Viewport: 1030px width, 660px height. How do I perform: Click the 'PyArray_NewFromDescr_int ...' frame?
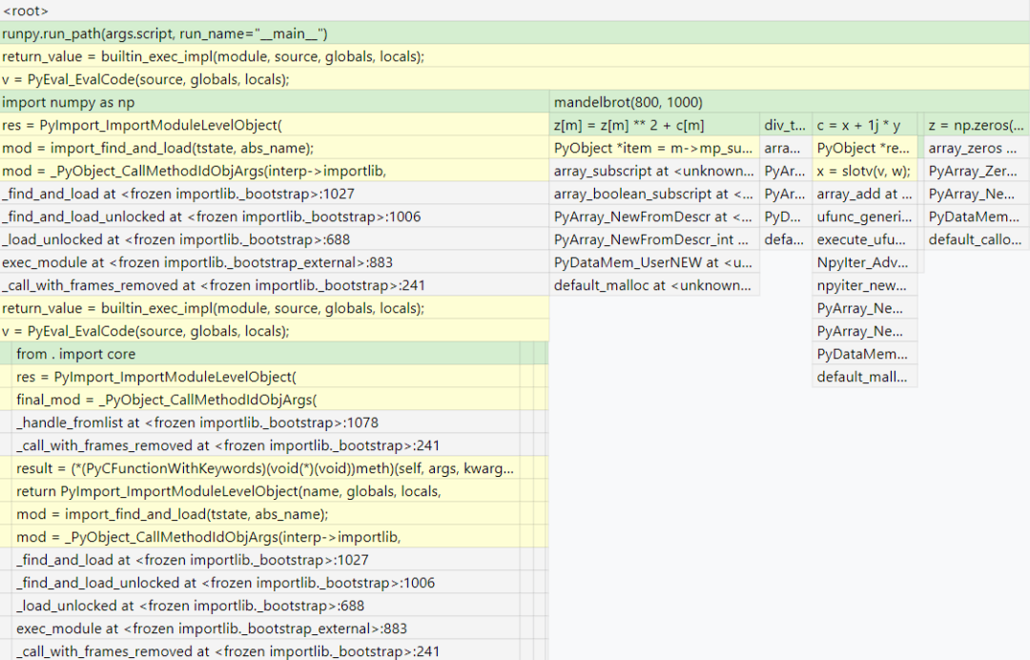pos(655,239)
